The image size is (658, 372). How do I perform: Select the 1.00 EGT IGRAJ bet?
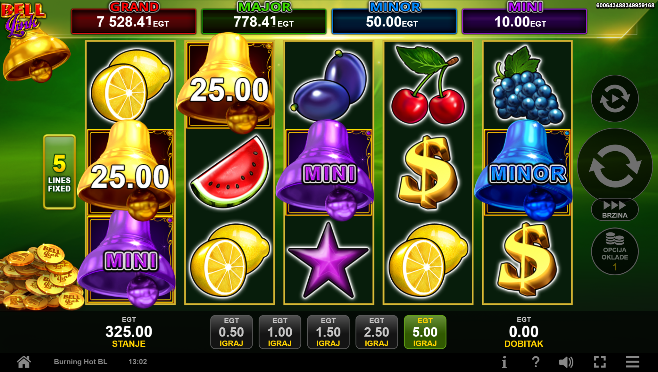[x=280, y=332]
